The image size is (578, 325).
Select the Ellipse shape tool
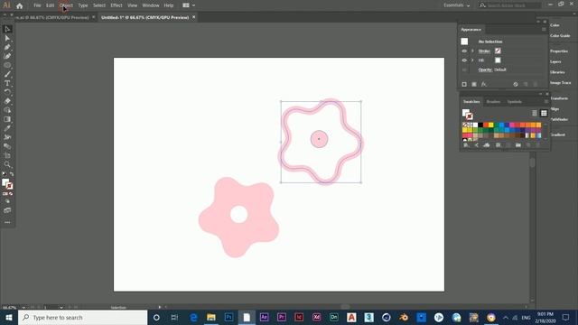point(7,65)
